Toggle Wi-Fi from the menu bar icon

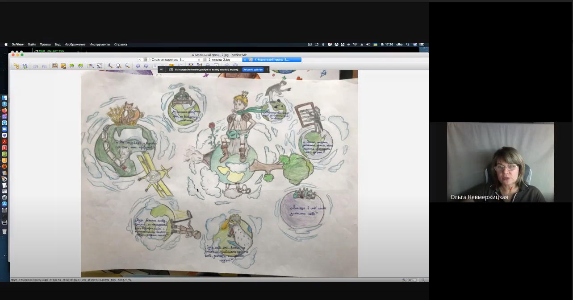(x=355, y=45)
